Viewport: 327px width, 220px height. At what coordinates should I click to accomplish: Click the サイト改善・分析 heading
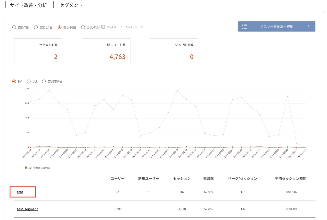click(28, 5)
